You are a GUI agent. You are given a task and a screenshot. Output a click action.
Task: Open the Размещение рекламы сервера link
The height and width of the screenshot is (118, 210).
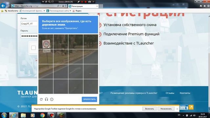[134, 93]
